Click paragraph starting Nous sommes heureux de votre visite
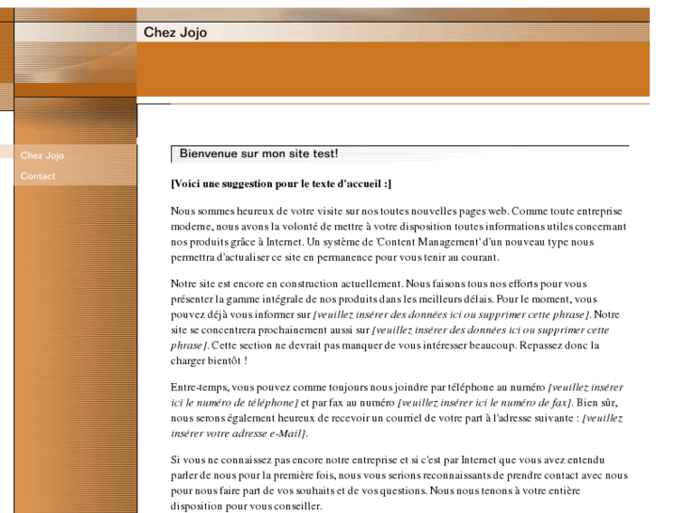684x513 pixels. (x=399, y=234)
